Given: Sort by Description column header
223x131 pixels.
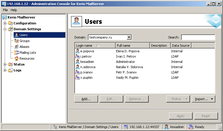Looking at the screenshot, I should tap(160, 46).
